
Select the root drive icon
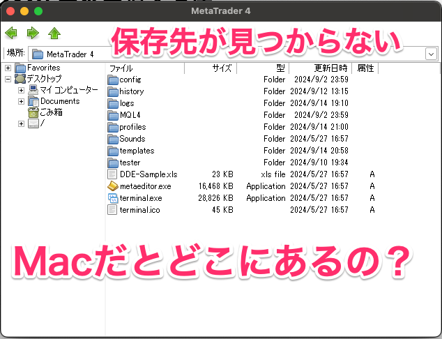pyautogui.click(x=33, y=123)
